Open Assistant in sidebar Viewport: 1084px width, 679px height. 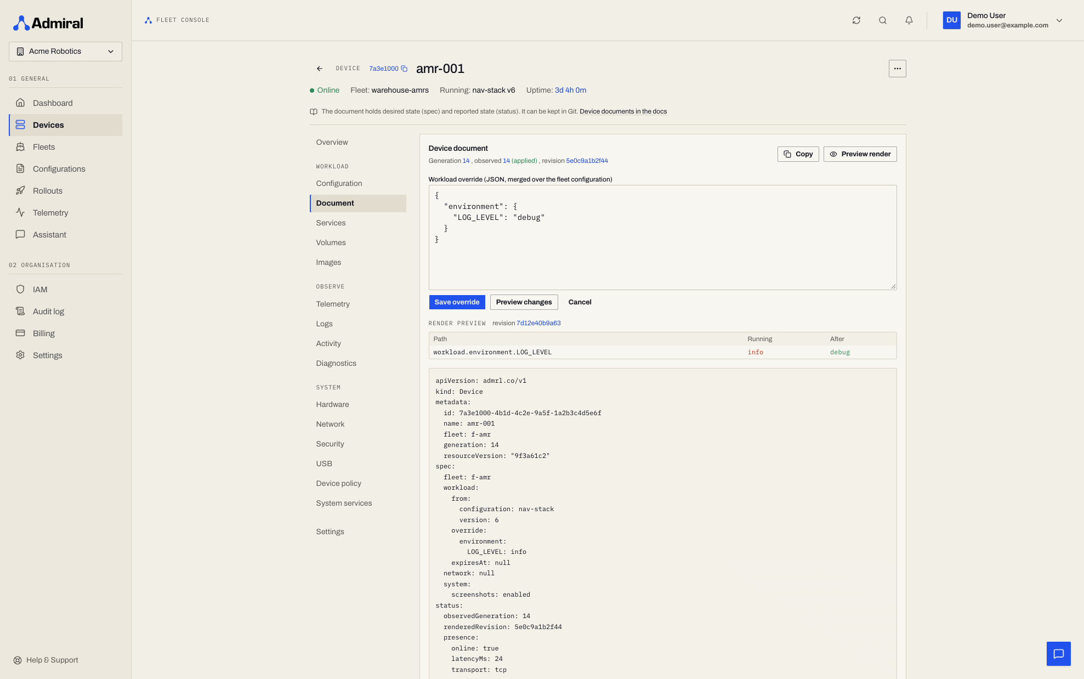pos(65,235)
